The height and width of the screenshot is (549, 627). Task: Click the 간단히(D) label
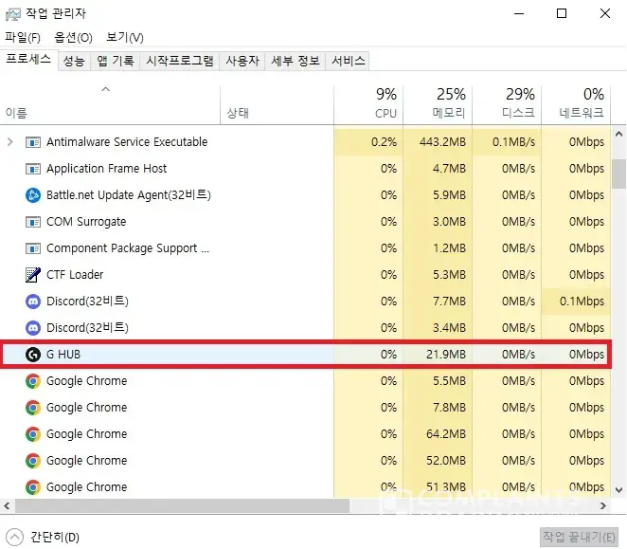[55, 537]
